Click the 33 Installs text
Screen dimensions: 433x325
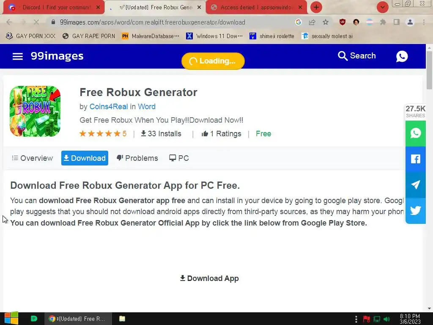(161, 134)
